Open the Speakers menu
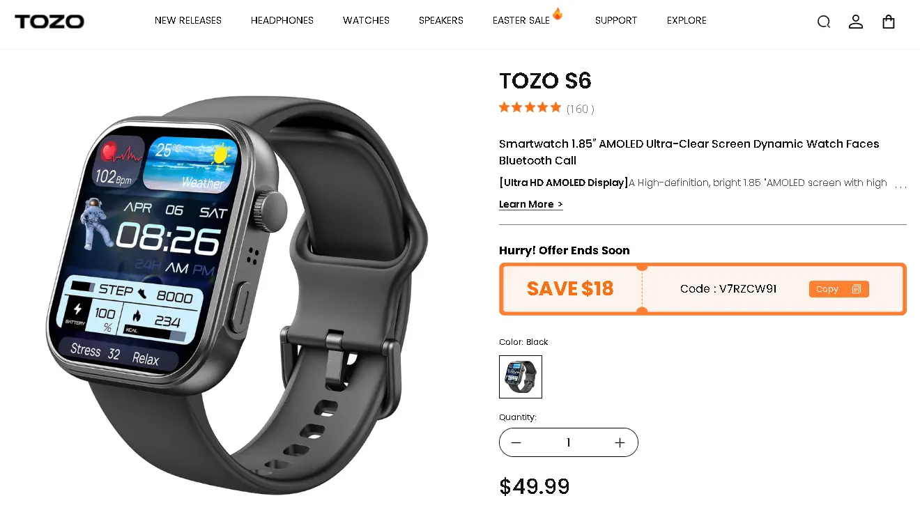Image resolution: width=920 pixels, height=519 pixels. coord(441,20)
